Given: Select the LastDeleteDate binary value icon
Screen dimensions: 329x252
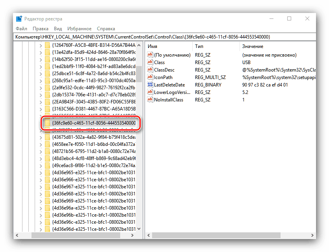Looking at the screenshot, I should coord(150,85).
